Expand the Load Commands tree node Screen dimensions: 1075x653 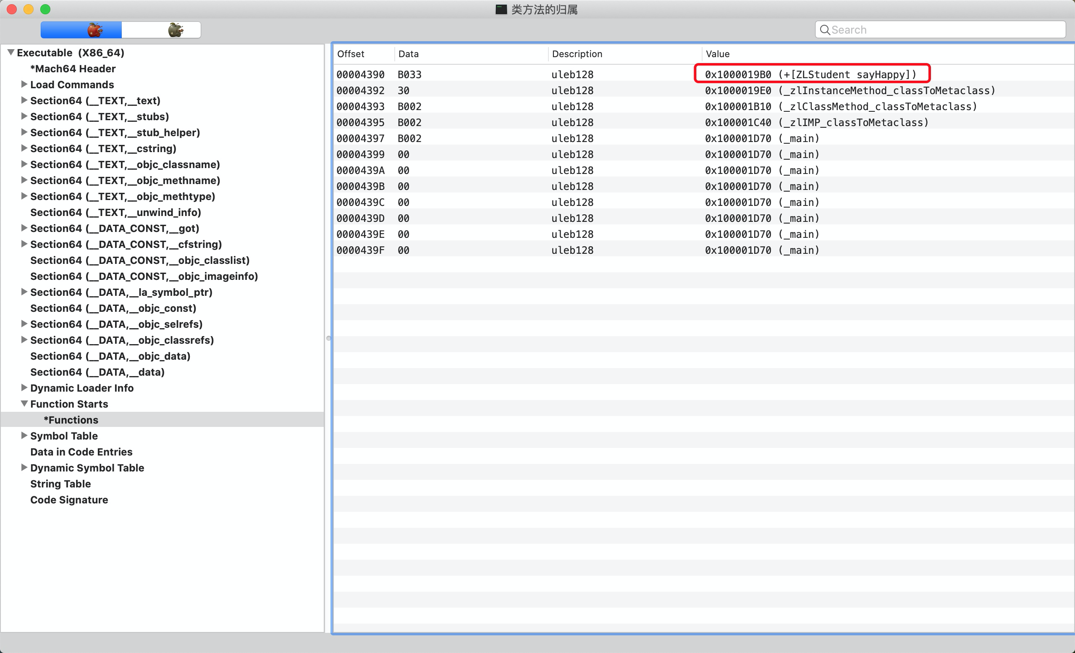point(24,84)
